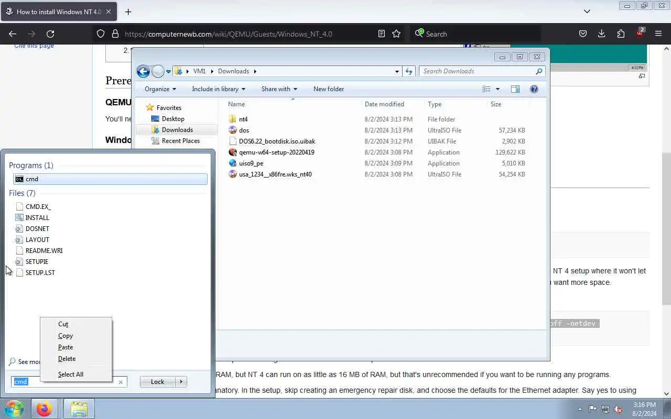This screenshot has height=419, width=671.
Task: Click Recent Places under Favorites
Action: coord(181,141)
